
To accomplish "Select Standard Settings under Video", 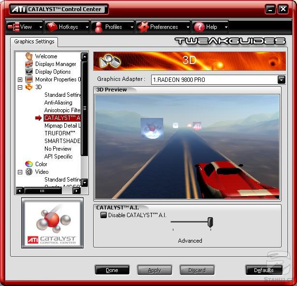I will [62, 180].
